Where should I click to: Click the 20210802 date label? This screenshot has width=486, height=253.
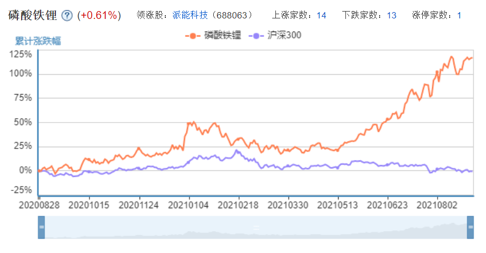click(437, 205)
